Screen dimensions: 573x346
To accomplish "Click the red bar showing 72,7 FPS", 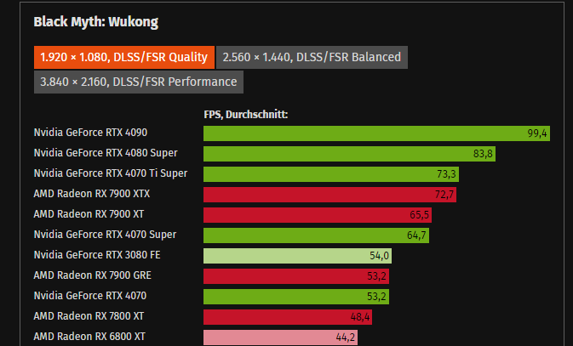I will click(330, 195).
